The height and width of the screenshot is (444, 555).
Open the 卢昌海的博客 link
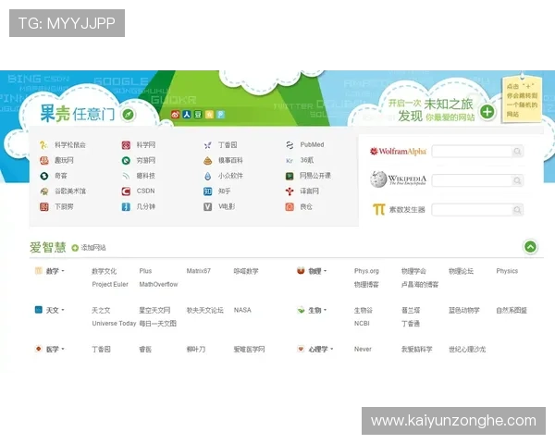coord(420,284)
